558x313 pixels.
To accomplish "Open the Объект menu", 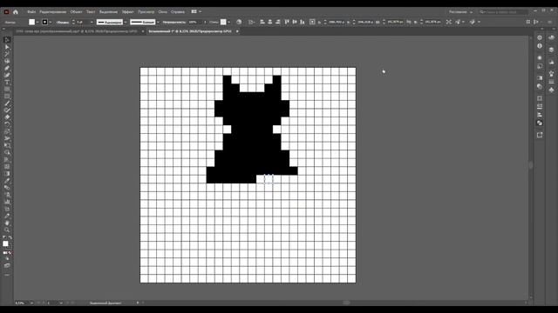I will point(76,11).
